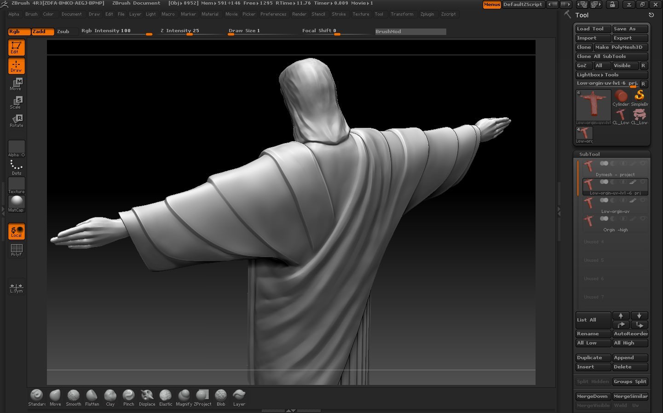The height and width of the screenshot is (413, 663).
Task: Open the Transform menu
Action: point(402,14)
